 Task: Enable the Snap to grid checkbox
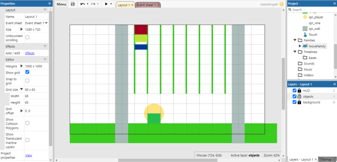click(x=27, y=81)
